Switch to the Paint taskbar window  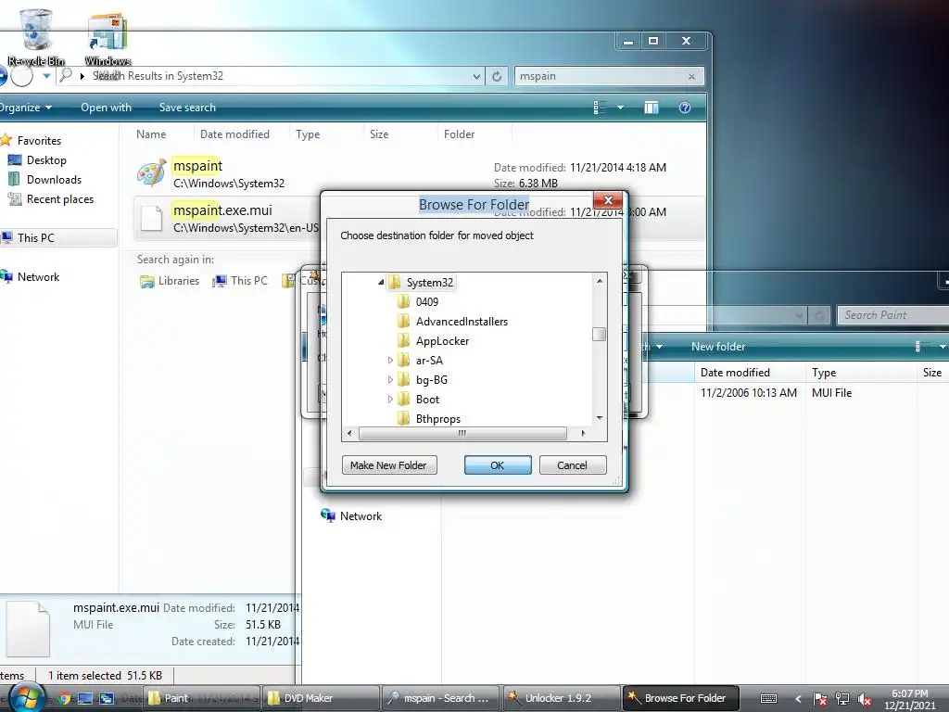[x=201, y=698]
